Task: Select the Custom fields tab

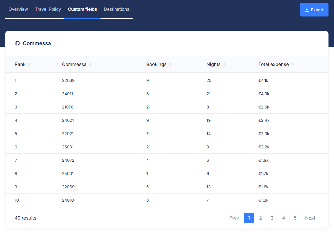Action: click(83, 9)
